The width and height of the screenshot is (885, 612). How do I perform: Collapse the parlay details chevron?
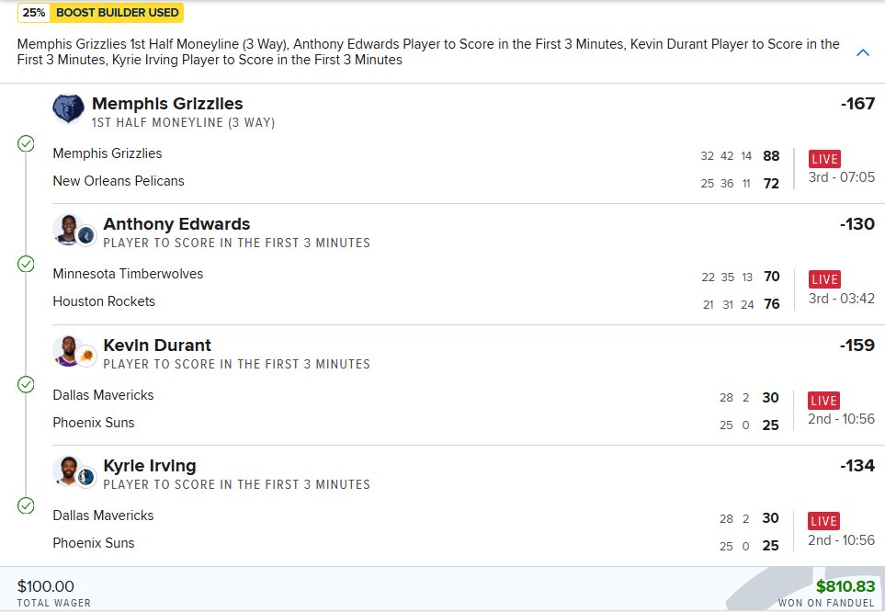pyautogui.click(x=862, y=52)
